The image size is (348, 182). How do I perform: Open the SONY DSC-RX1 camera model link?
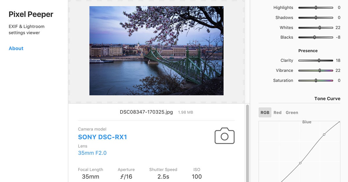pyautogui.click(x=102, y=137)
